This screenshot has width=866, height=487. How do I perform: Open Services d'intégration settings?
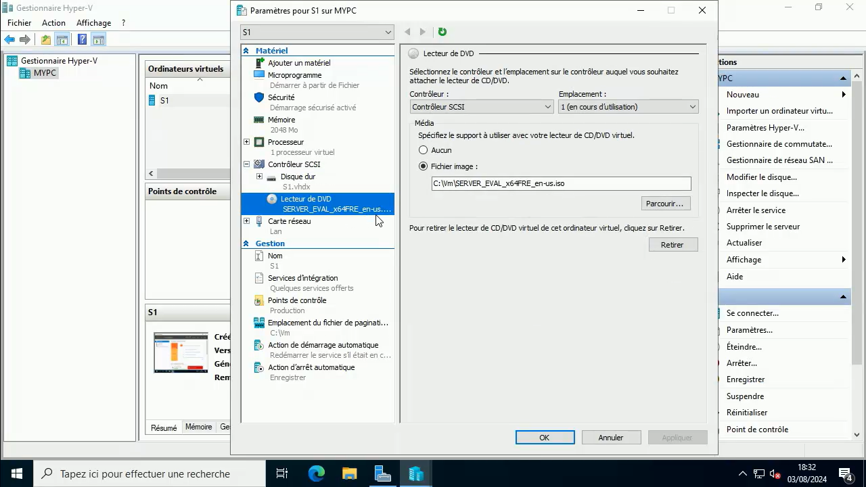click(x=302, y=278)
